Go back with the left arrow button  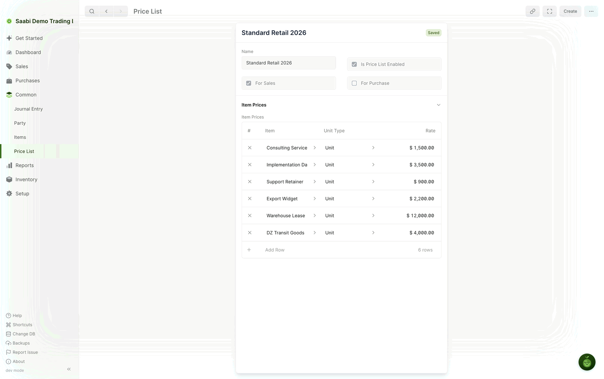tap(107, 11)
